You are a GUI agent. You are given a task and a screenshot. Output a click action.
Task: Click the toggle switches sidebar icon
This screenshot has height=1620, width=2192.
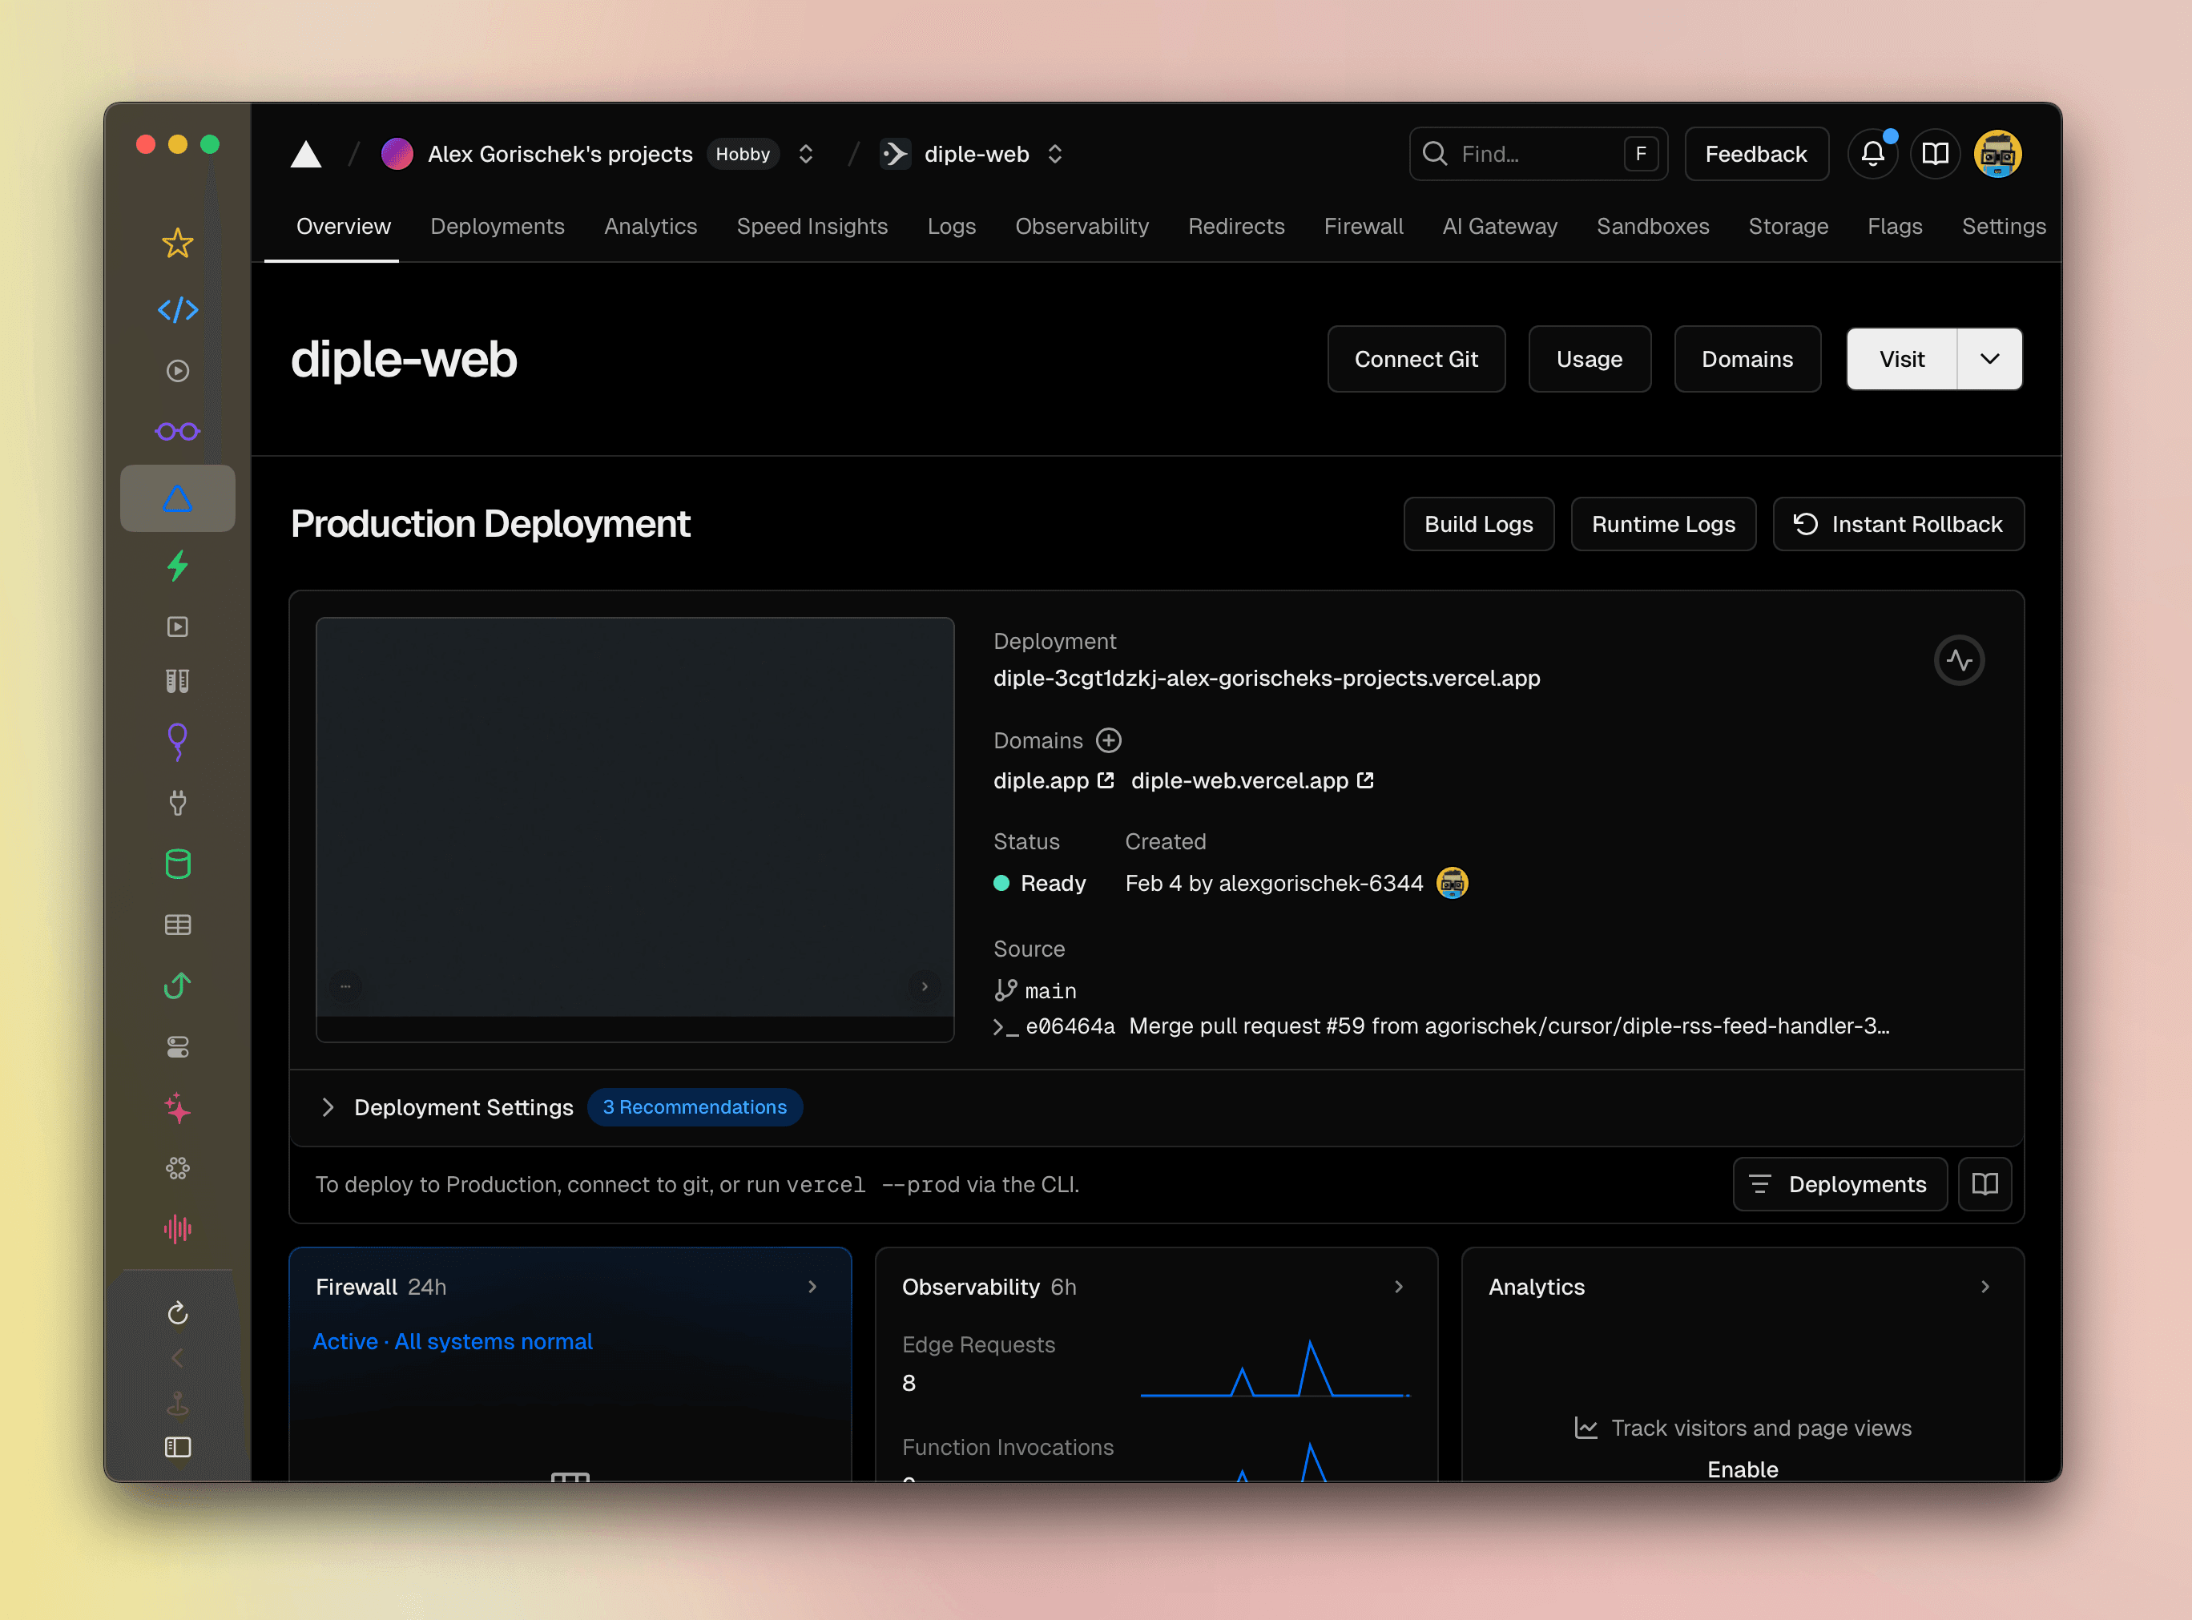[177, 1047]
